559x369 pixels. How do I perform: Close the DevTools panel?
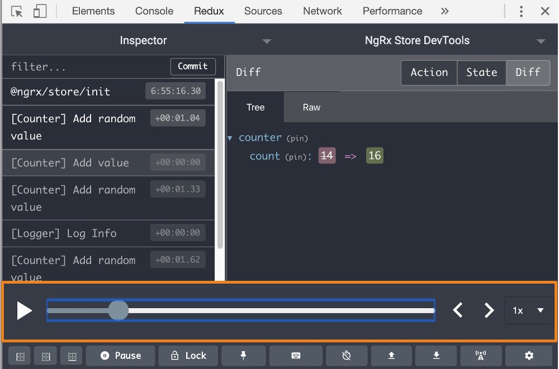coord(544,11)
